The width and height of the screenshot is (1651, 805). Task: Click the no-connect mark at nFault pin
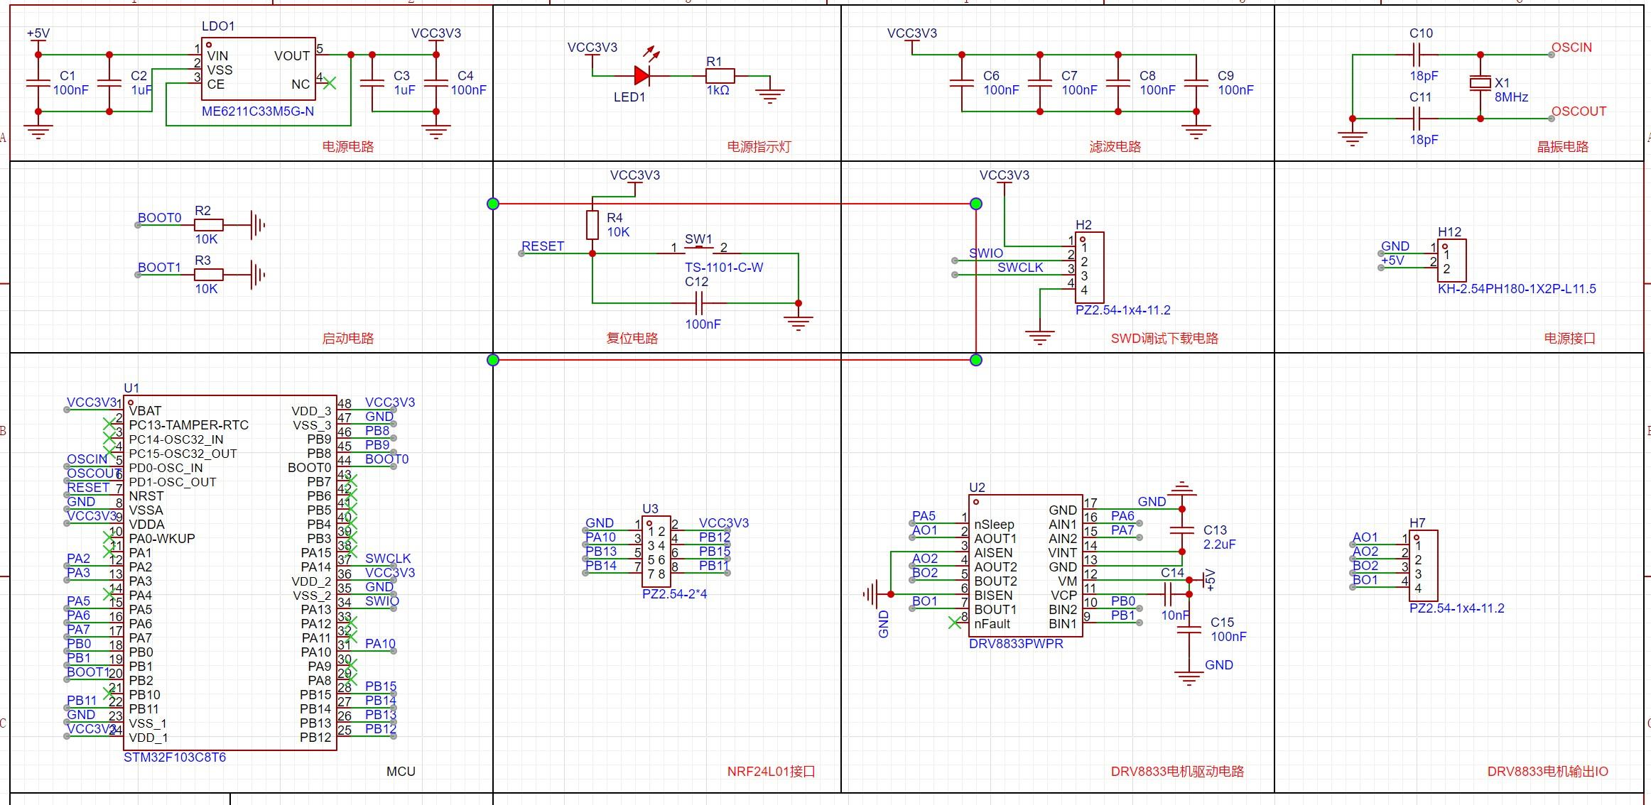coord(955,623)
